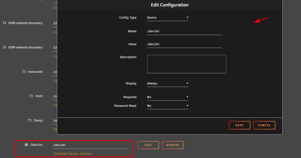Click the /dev/dri device icon
This screenshot has height=158, width=301.
point(26,145)
